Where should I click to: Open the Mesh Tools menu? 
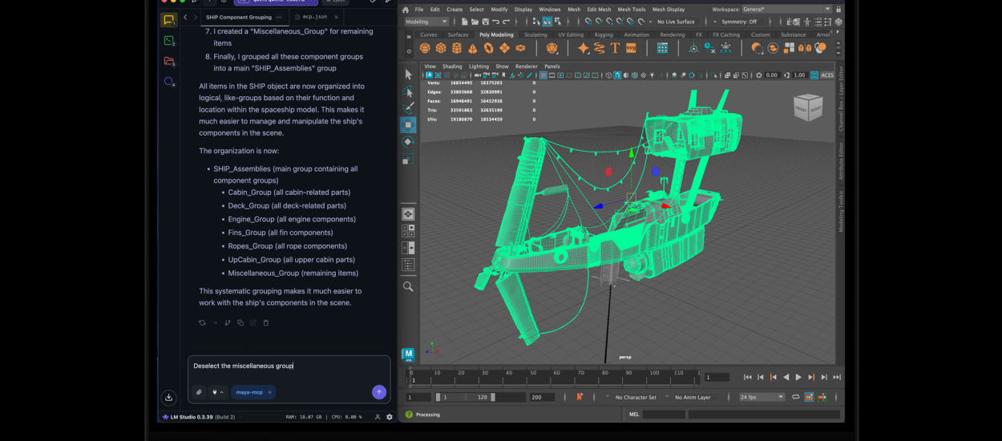coord(632,10)
